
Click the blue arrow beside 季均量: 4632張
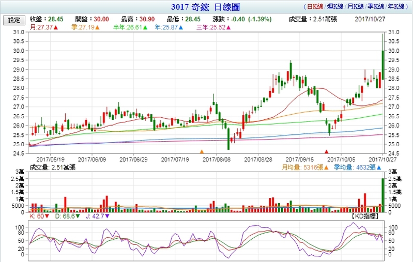[x=379, y=167]
